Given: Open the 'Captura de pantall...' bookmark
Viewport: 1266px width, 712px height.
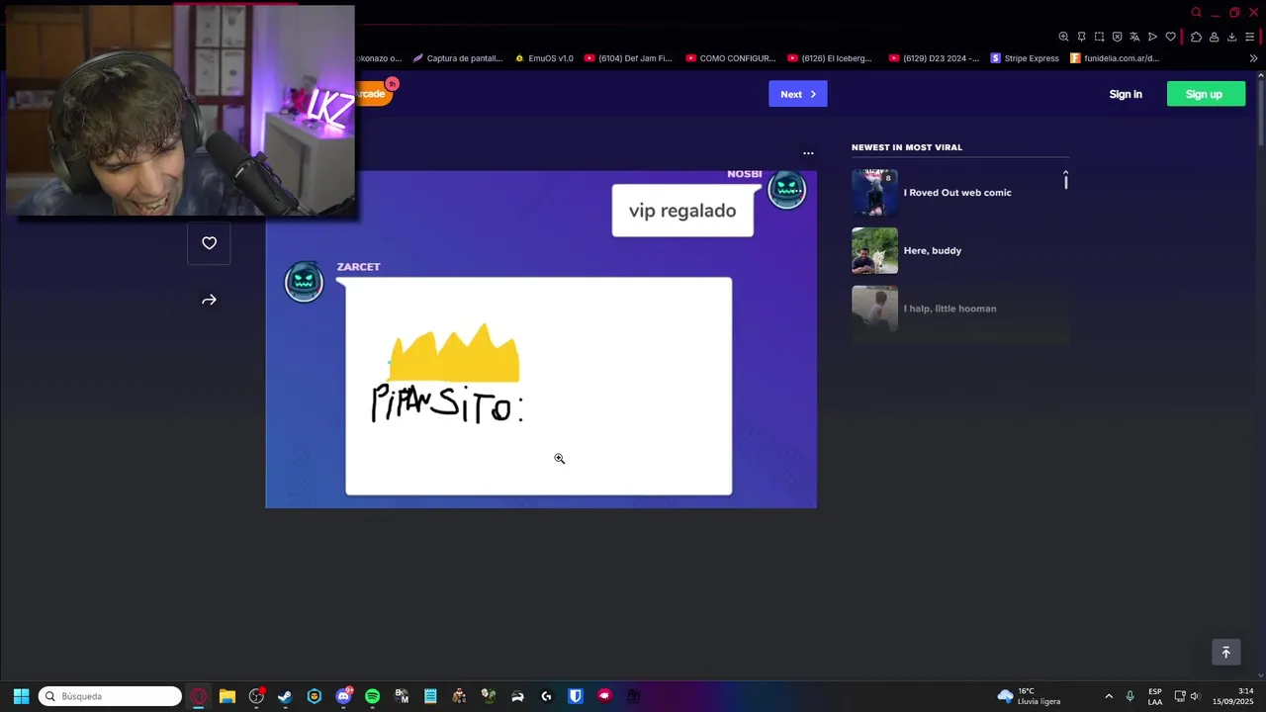Looking at the screenshot, I should pos(458,58).
